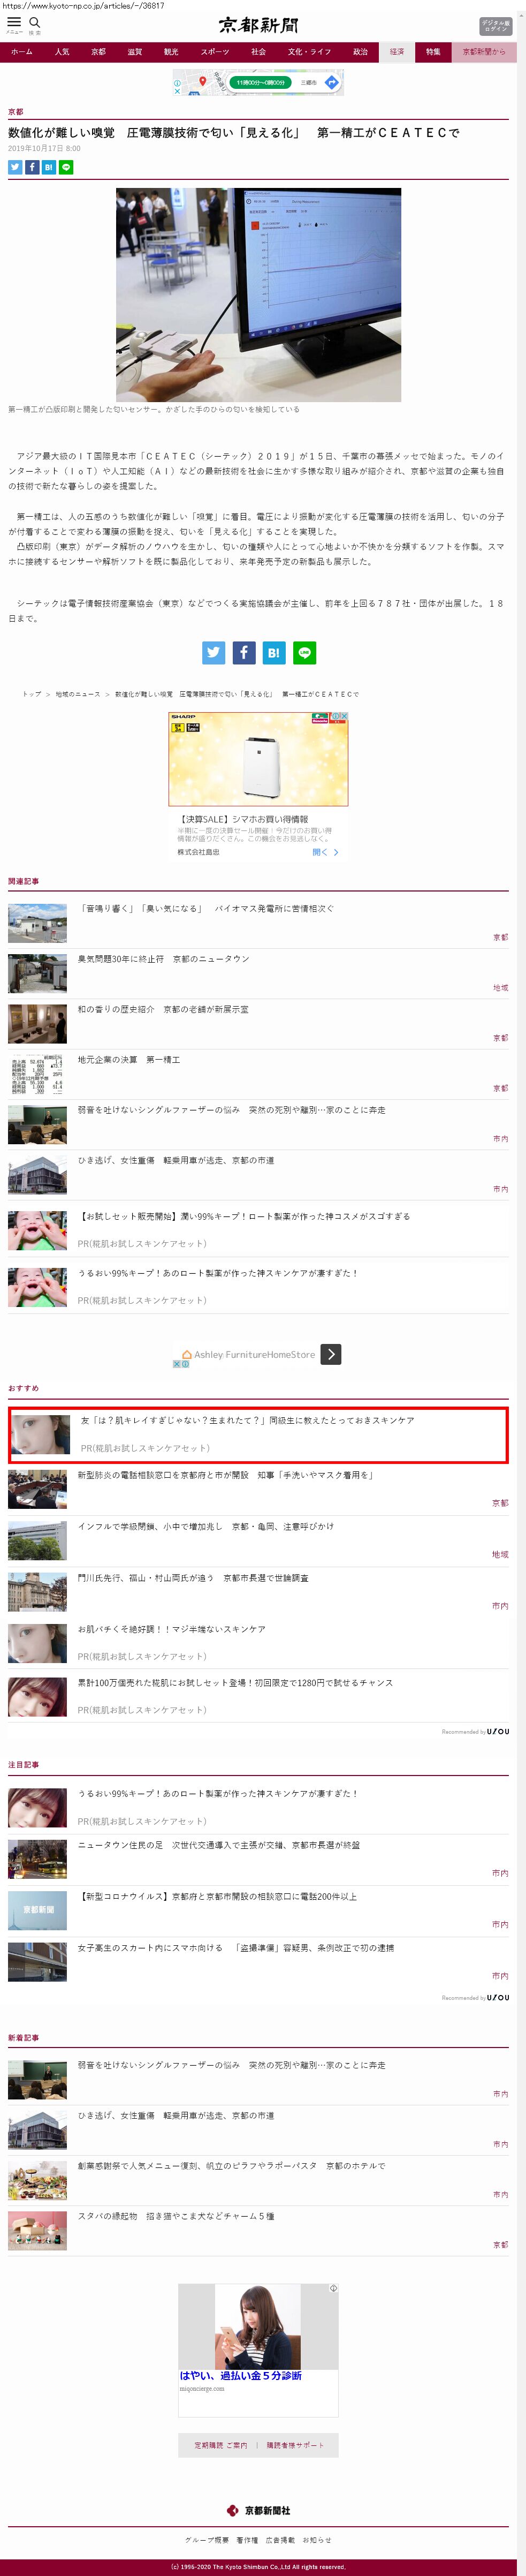Click the main odor sensor article photo
526x2576 pixels.
pyautogui.click(x=258, y=295)
